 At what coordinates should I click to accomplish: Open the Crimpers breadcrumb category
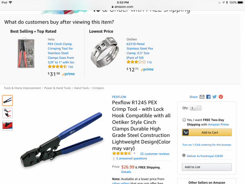tap(98, 88)
